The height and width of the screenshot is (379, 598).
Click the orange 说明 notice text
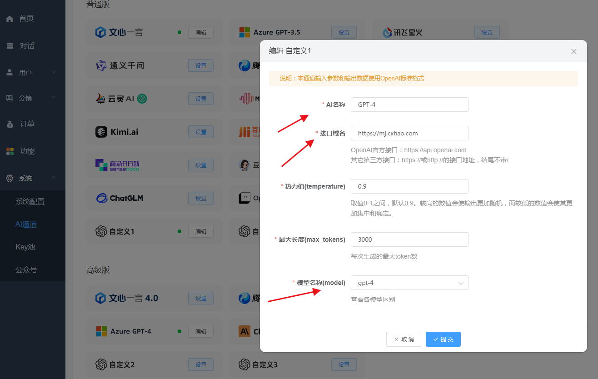click(x=352, y=78)
